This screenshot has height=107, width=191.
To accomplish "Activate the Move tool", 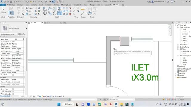I will [45, 13].
